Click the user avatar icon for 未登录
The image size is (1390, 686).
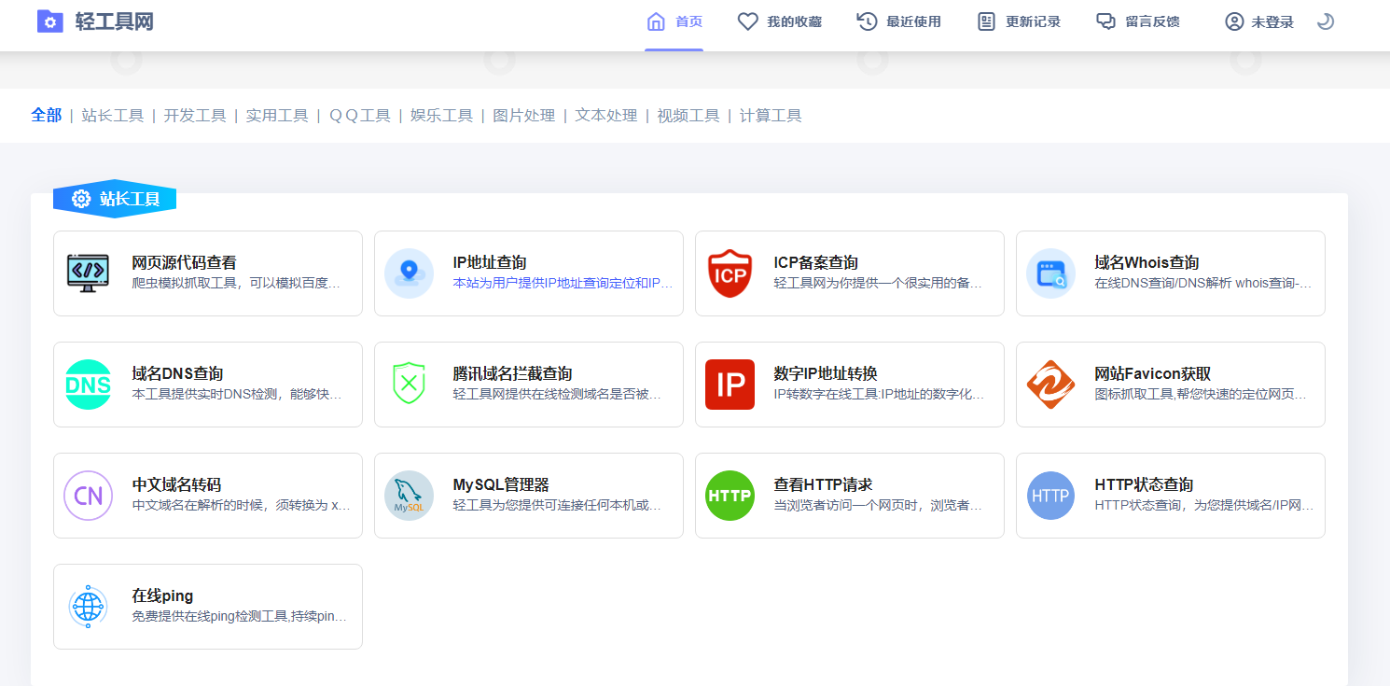click(1234, 21)
